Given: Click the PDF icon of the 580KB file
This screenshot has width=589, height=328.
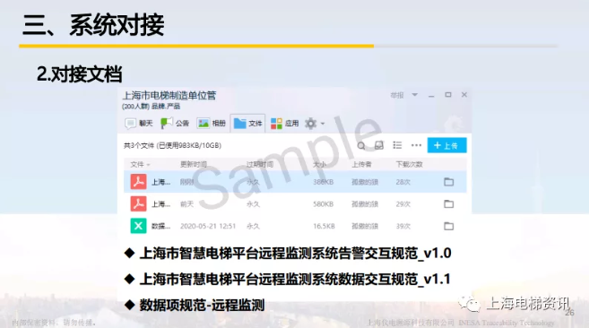Looking at the screenshot, I should coord(138,204).
